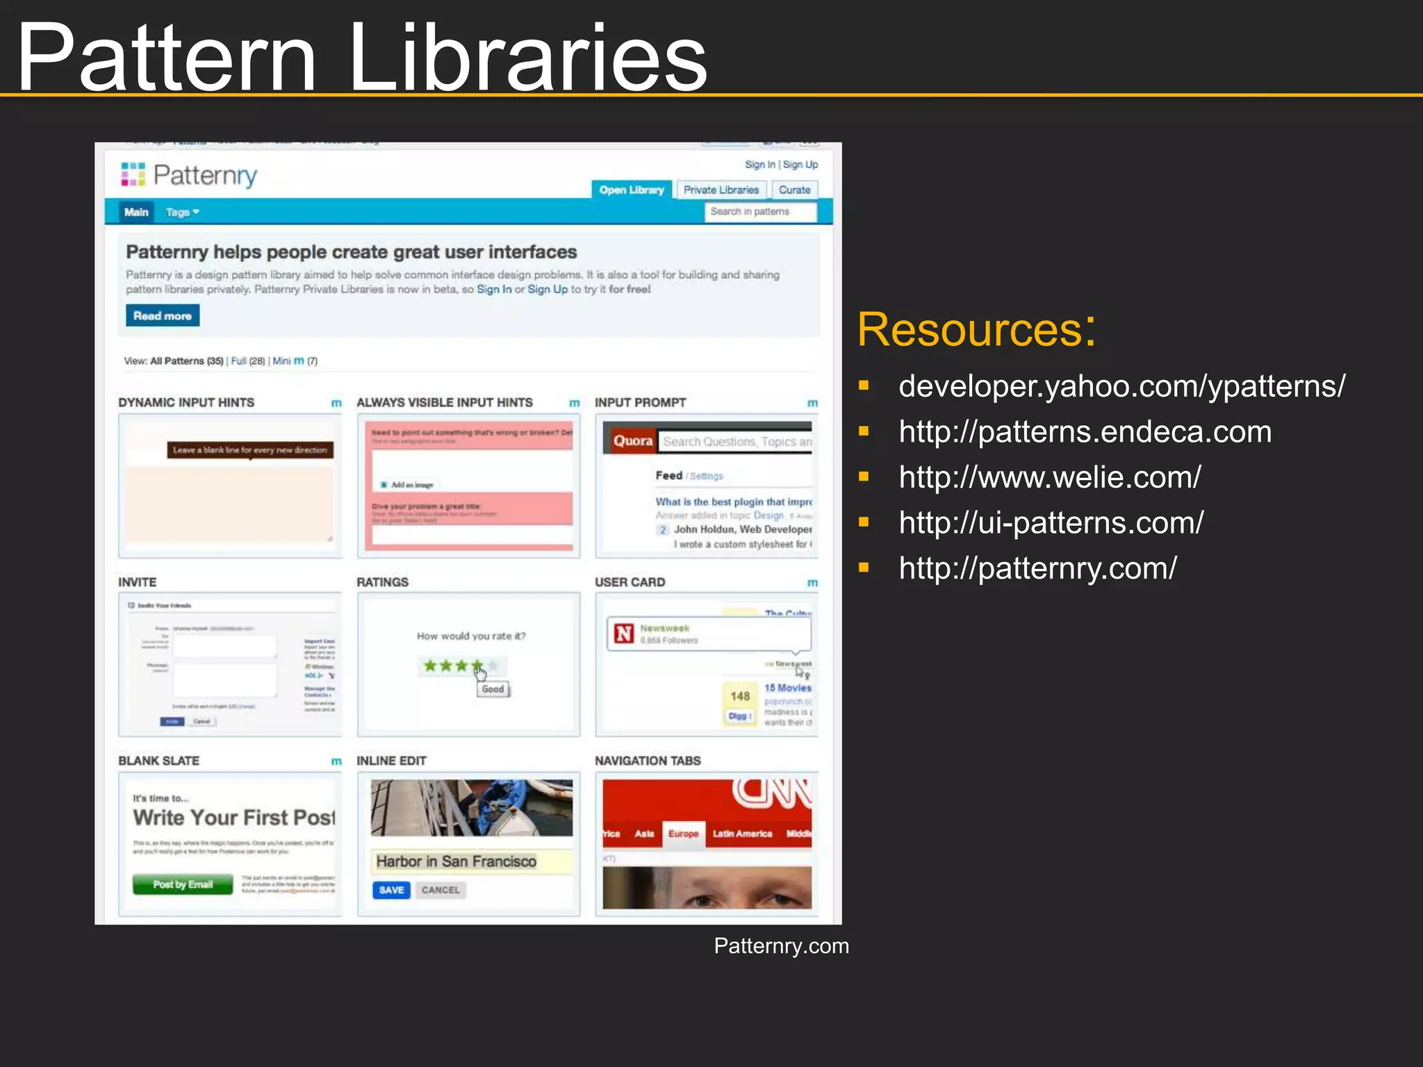Click the green Post by Email button

point(183,884)
